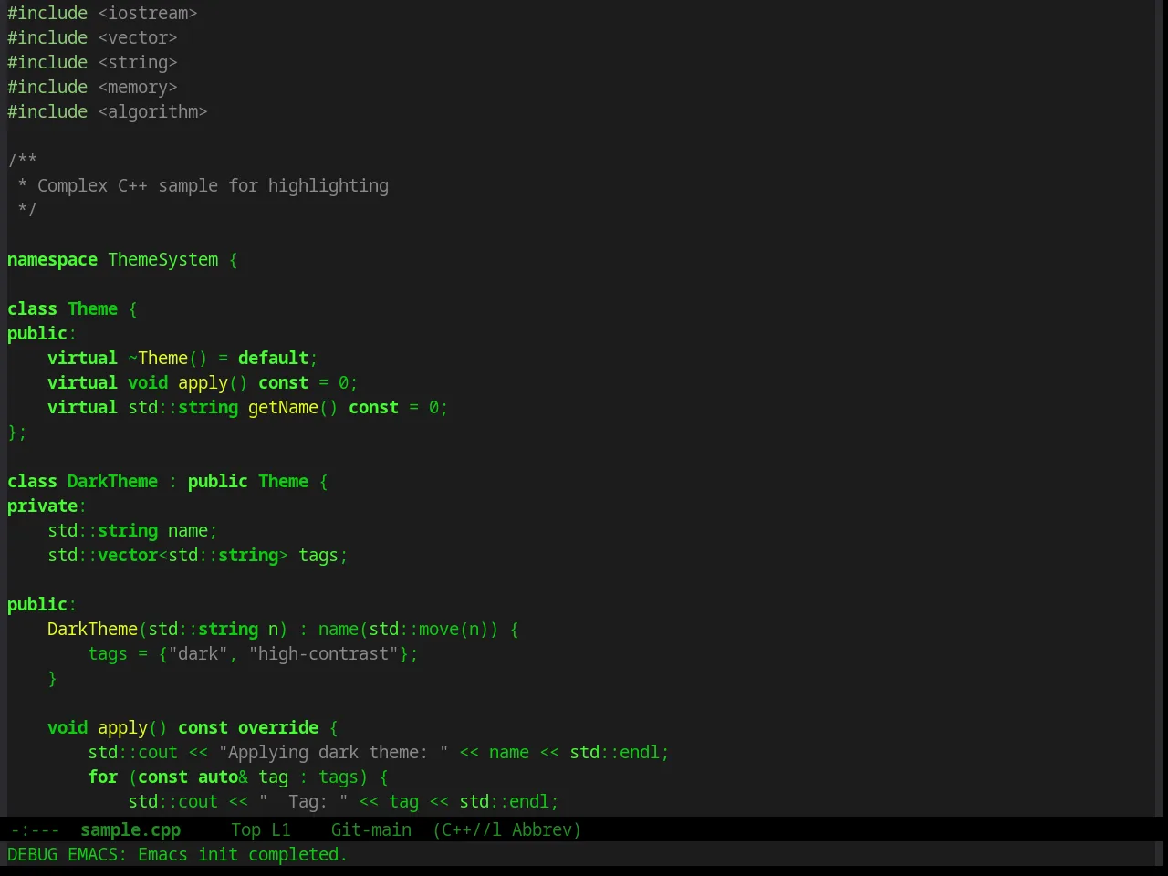Click the Git-main version control indicator

[370, 829]
